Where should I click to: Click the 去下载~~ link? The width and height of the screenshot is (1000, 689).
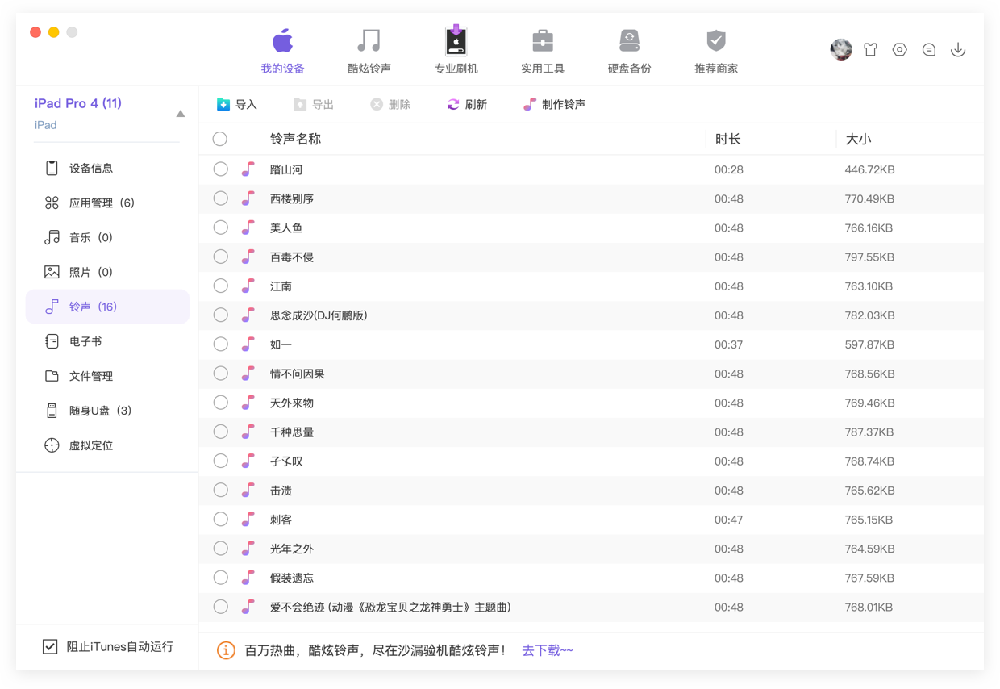coord(548,650)
